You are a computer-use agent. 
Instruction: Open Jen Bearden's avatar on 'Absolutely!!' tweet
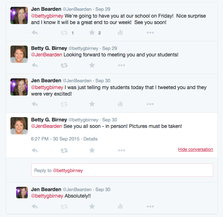coord(22,193)
